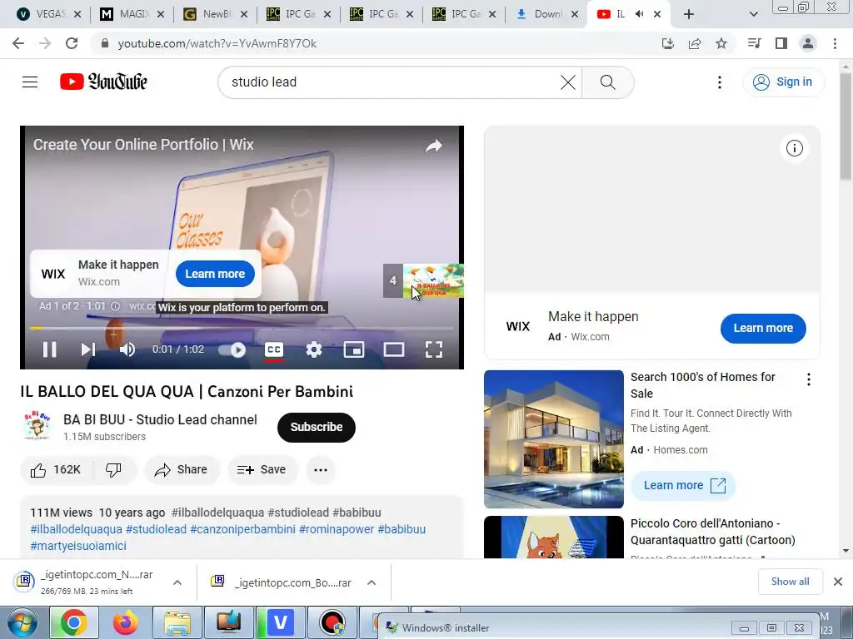Open YouTube settings three-dot menu
853x639 pixels.
(x=720, y=82)
